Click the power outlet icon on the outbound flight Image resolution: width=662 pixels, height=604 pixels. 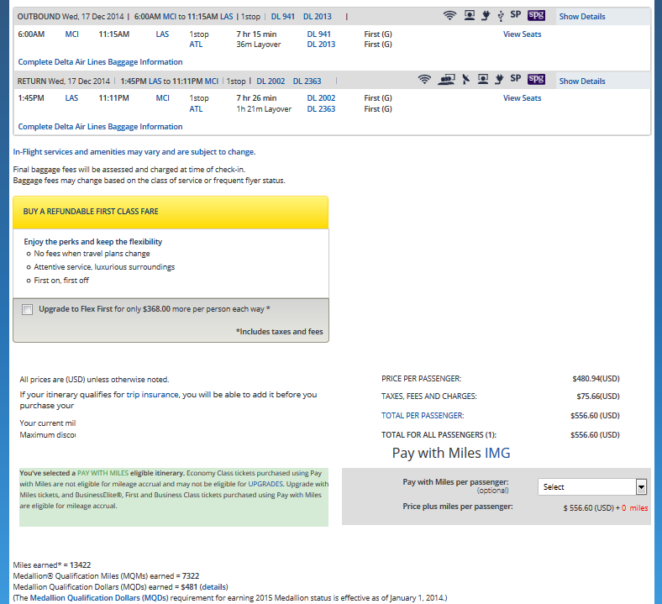(485, 16)
